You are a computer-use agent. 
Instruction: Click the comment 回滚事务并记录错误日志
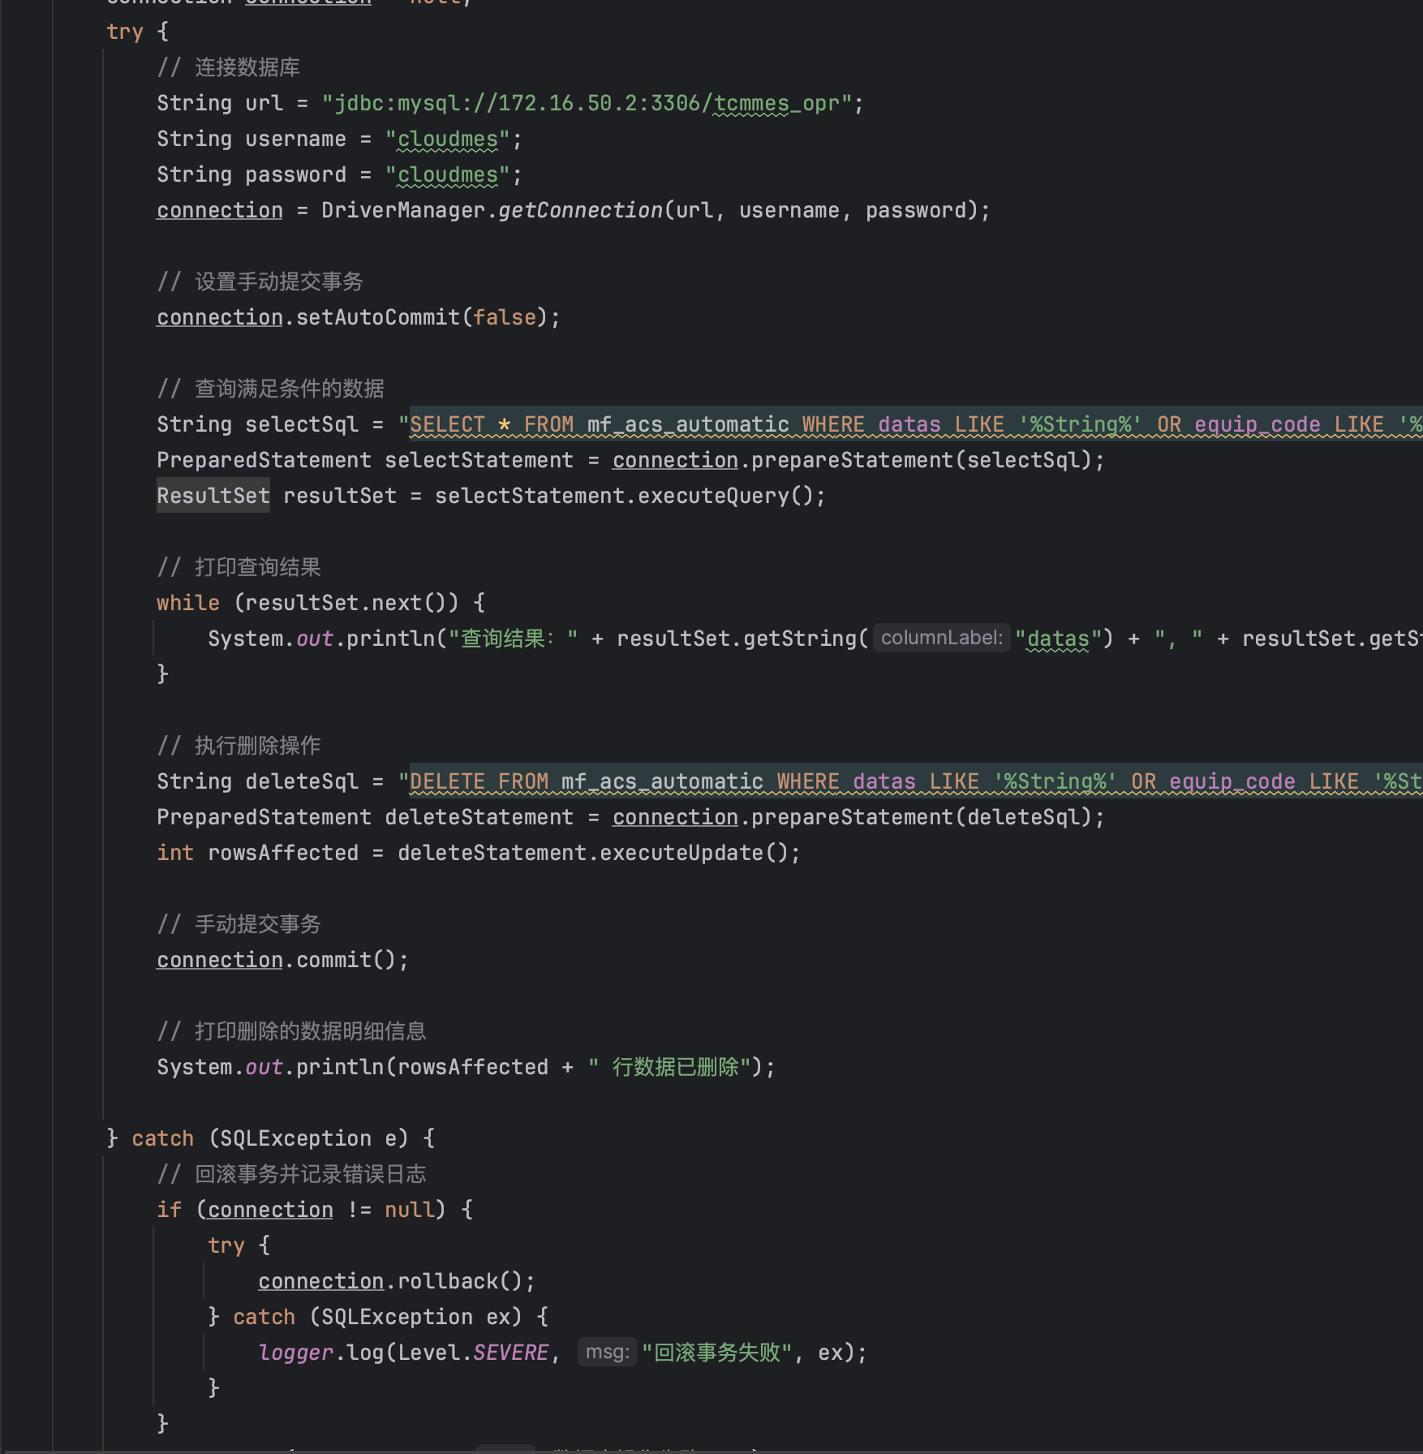291,1174
